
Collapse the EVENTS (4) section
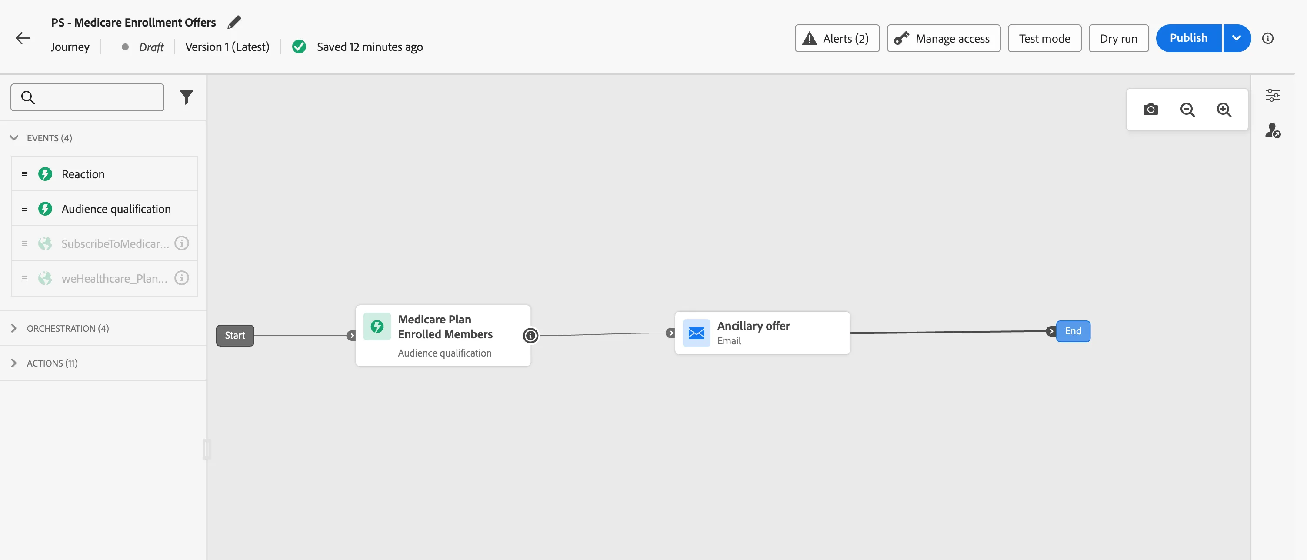(x=14, y=138)
